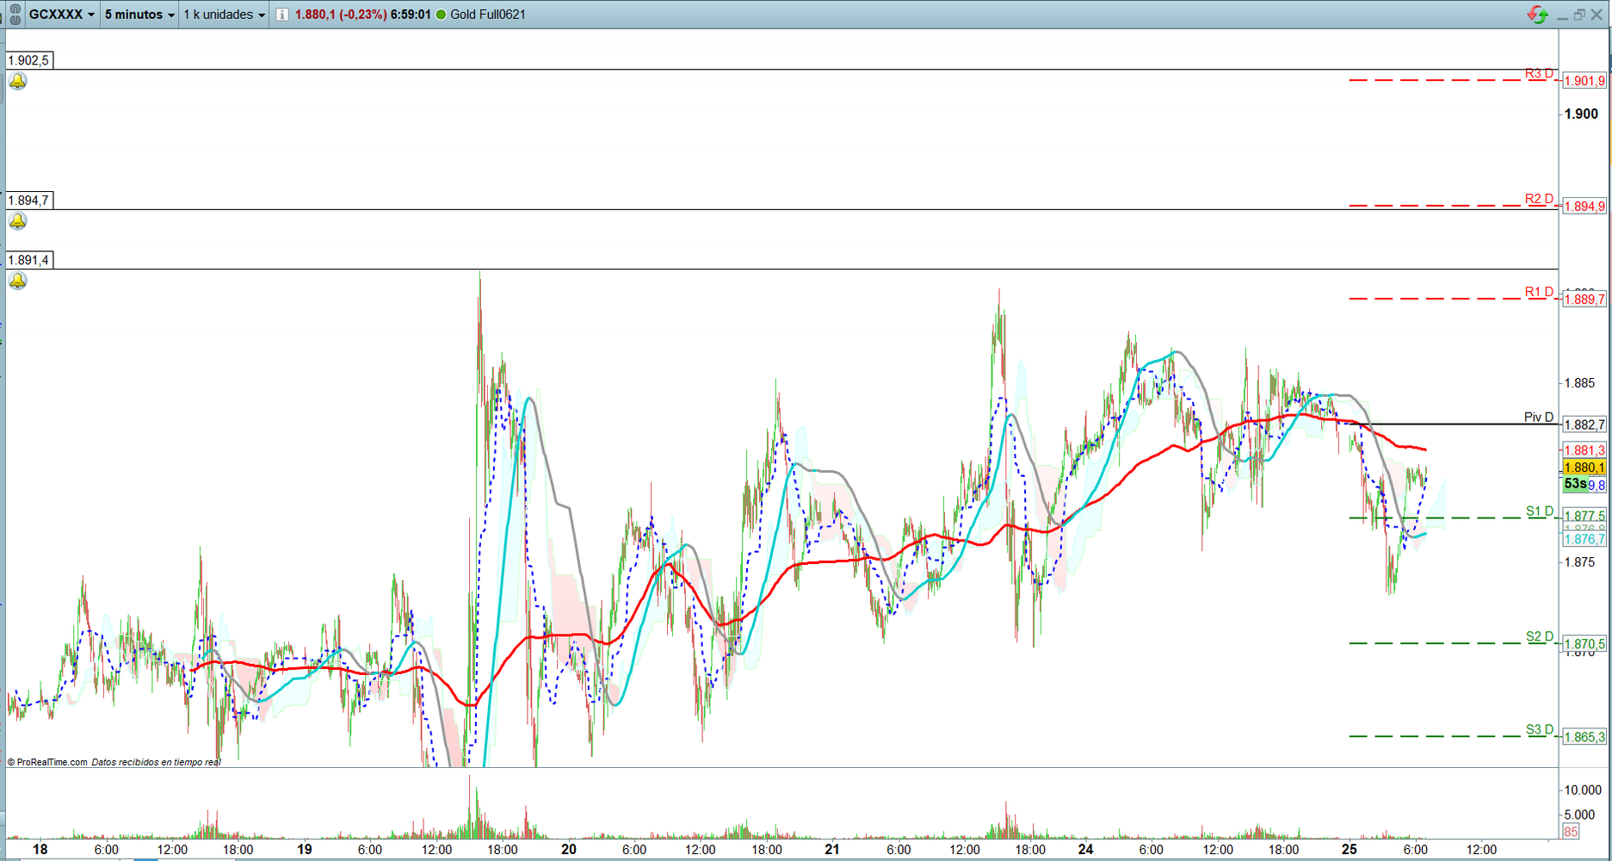Viewport: 1612px width, 861px height.
Task: Open the GCXXXX instrument dropdown
Action: click(x=62, y=15)
